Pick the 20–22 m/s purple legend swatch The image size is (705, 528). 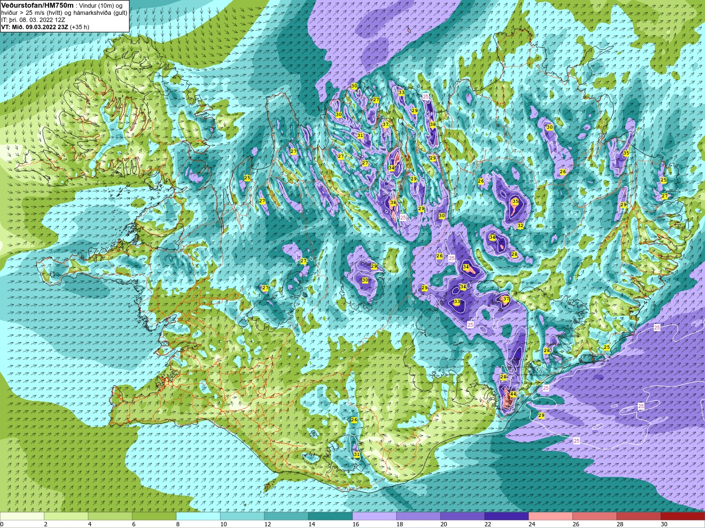click(463, 516)
